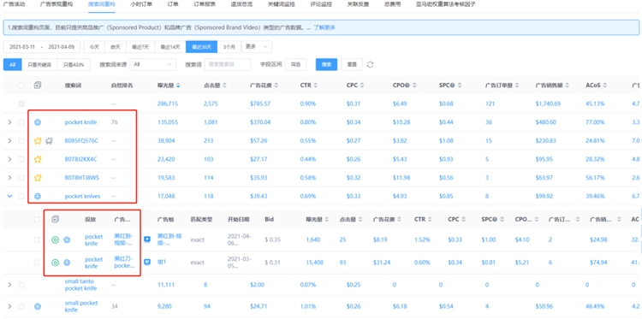The width and height of the screenshot is (642, 319).
Task: Expand the B078J2KX4C row
Action: pyautogui.click(x=9, y=159)
